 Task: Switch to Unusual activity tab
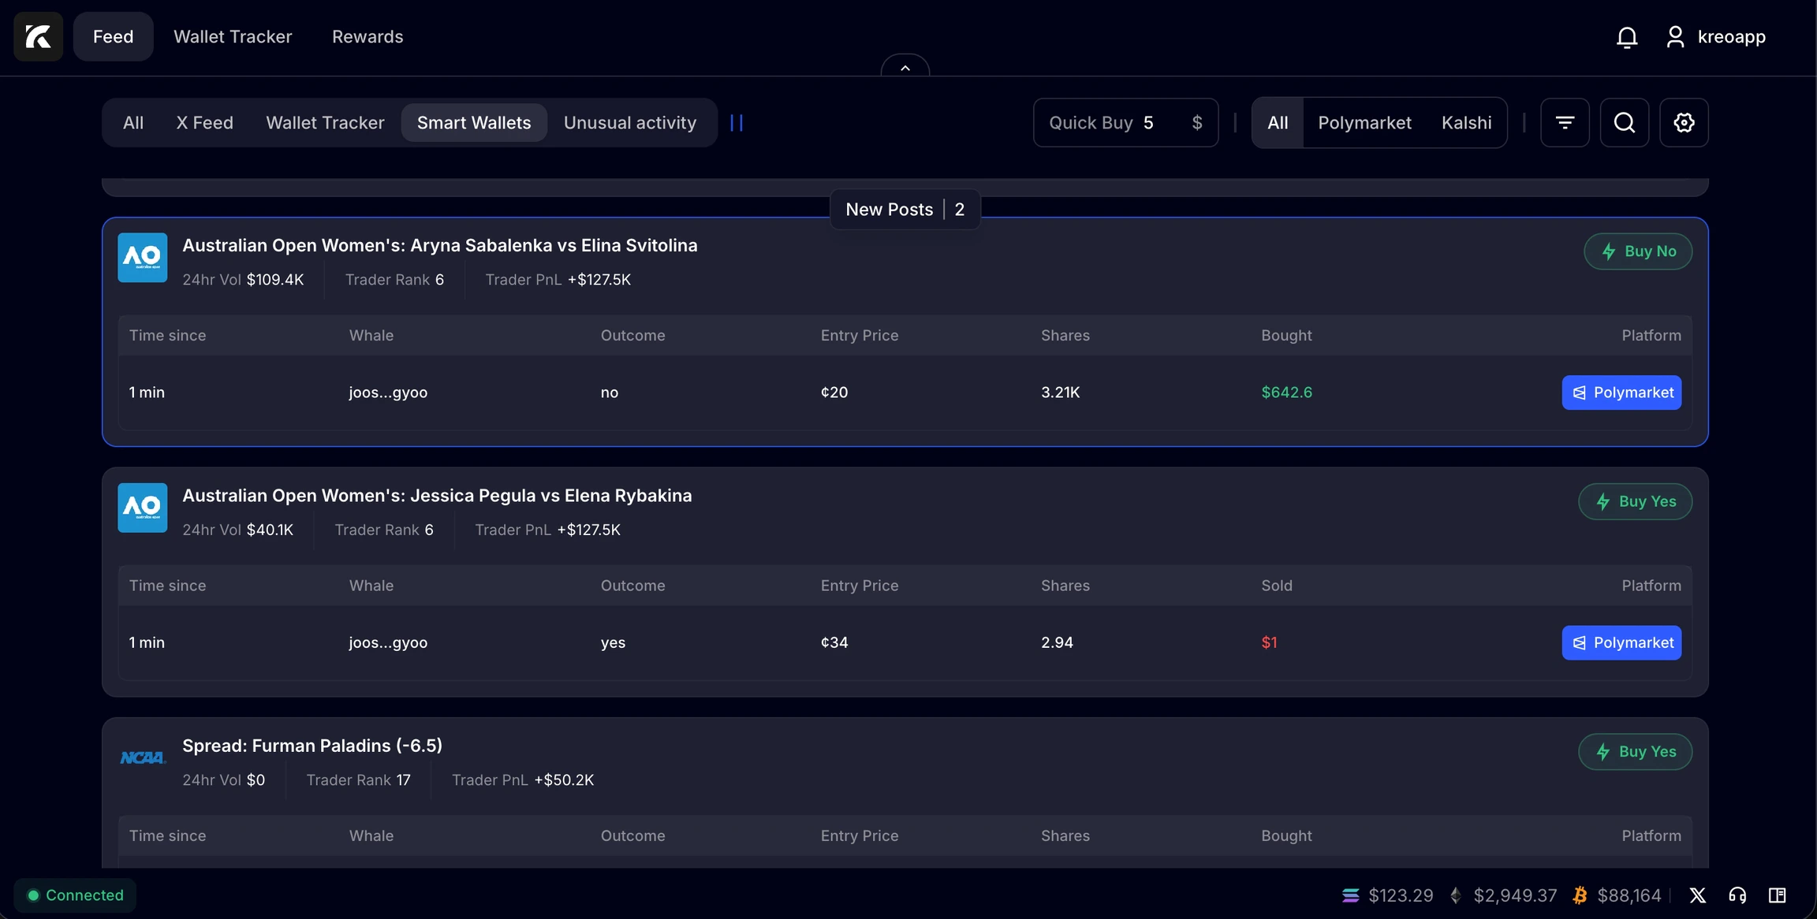click(x=629, y=122)
